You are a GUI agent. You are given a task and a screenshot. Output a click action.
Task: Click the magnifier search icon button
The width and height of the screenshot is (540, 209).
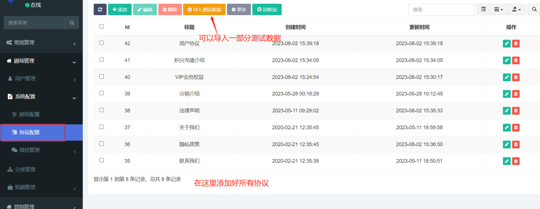click(x=533, y=9)
